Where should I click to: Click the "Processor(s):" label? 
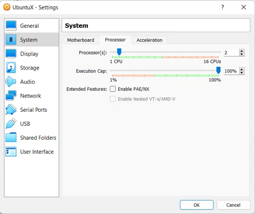point(93,53)
